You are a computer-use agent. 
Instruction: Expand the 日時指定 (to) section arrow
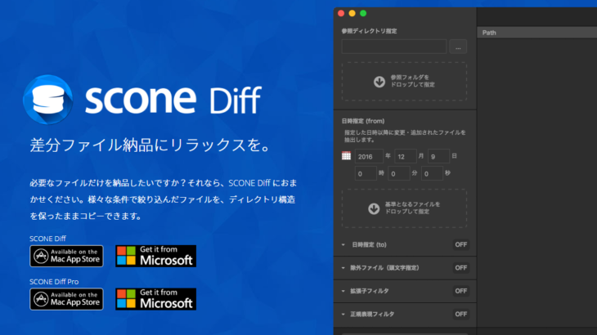343,244
